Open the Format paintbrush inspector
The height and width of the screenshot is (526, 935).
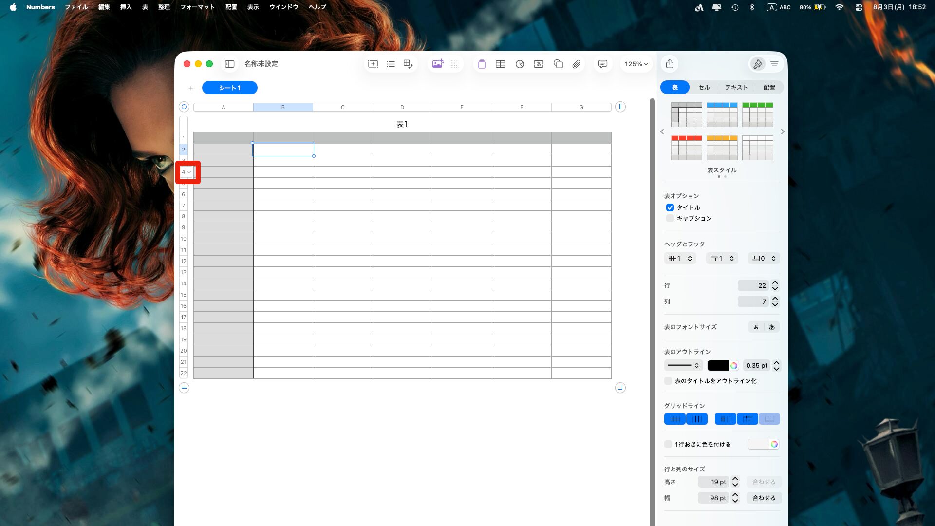(757, 64)
